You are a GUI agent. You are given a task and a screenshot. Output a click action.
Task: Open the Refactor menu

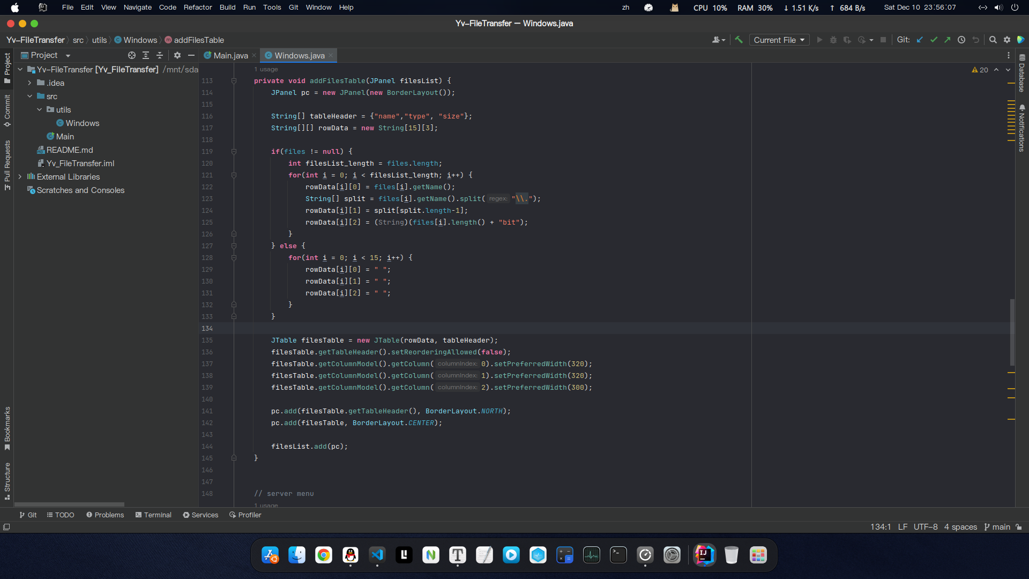pos(197,7)
